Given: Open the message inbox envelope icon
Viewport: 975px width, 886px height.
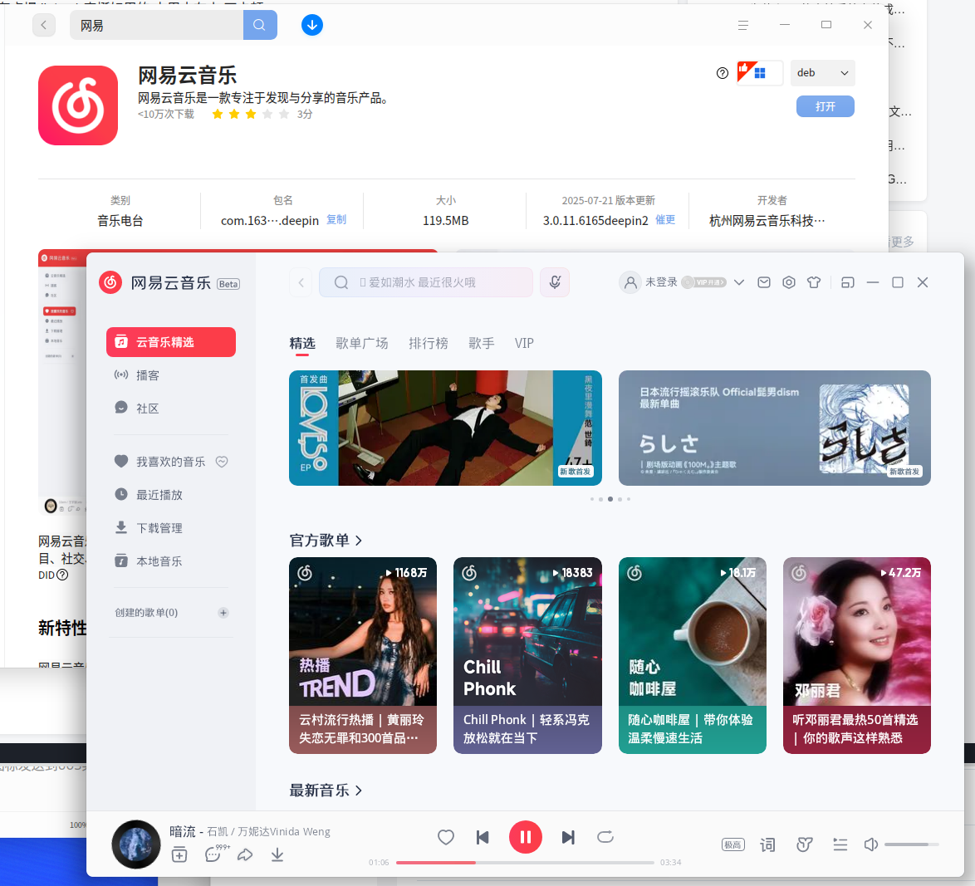Looking at the screenshot, I should point(763,282).
